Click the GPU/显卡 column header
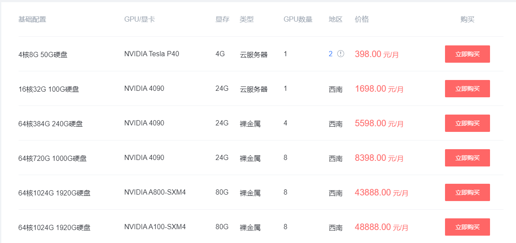Image resolution: width=516 pixels, height=243 pixels. click(139, 19)
